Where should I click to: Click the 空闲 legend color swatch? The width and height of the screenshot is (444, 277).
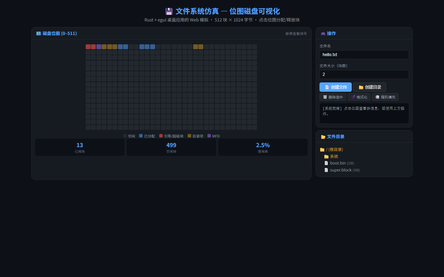click(x=125, y=136)
